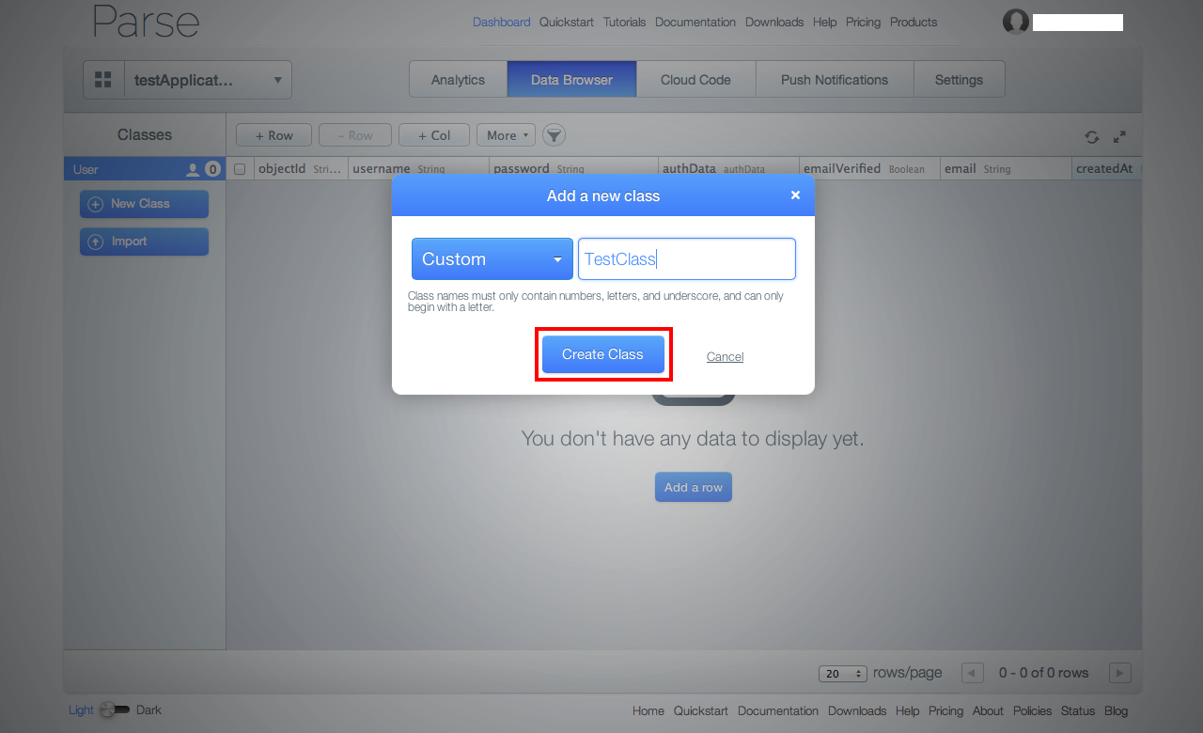
Task: Go to the Push Notifications tab
Action: 835,80
